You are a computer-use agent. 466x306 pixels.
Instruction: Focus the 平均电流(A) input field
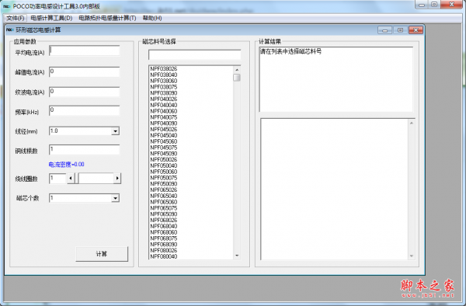pos(85,50)
